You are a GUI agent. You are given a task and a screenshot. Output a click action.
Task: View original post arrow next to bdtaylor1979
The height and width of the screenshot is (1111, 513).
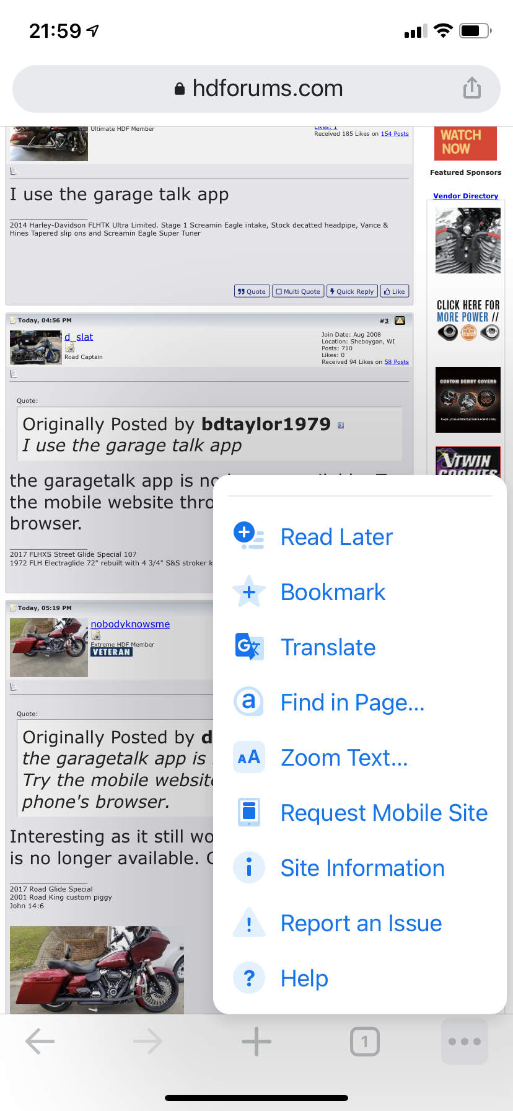(341, 425)
